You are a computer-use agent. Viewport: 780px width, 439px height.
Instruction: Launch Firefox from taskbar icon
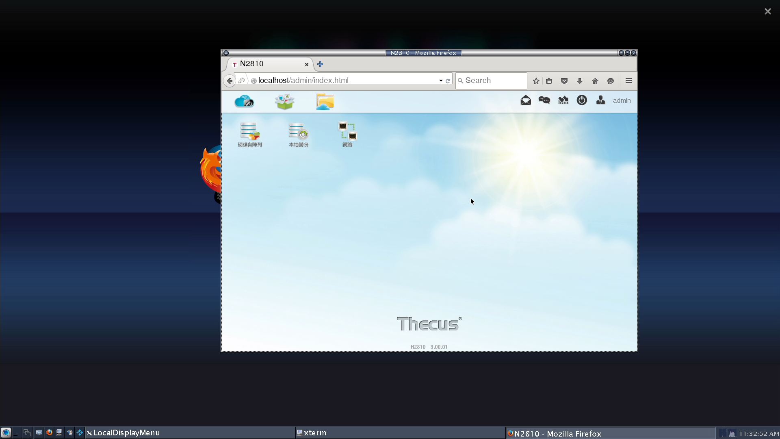coord(49,432)
